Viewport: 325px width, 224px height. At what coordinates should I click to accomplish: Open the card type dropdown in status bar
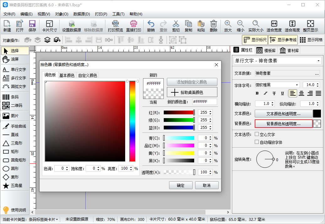click(43, 219)
